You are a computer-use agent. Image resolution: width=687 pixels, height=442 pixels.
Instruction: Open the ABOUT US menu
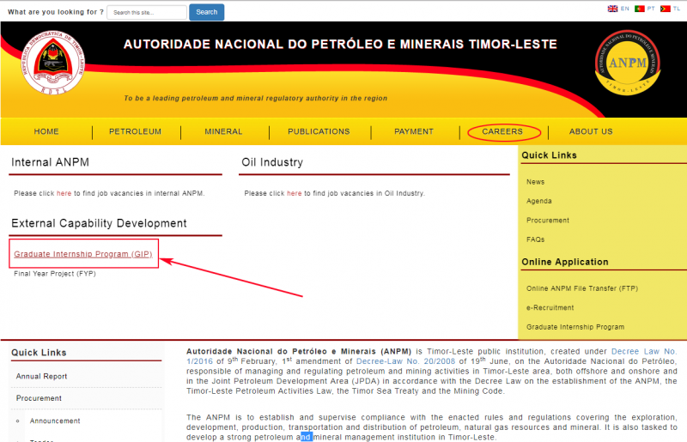point(591,131)
